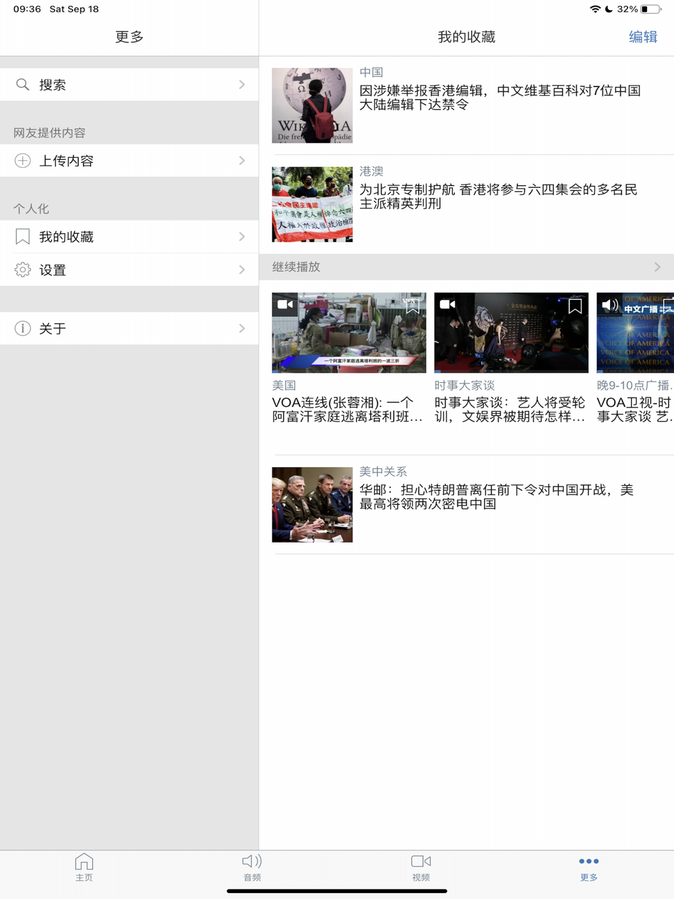Tap the 中国 category label

tap(371, 72)
